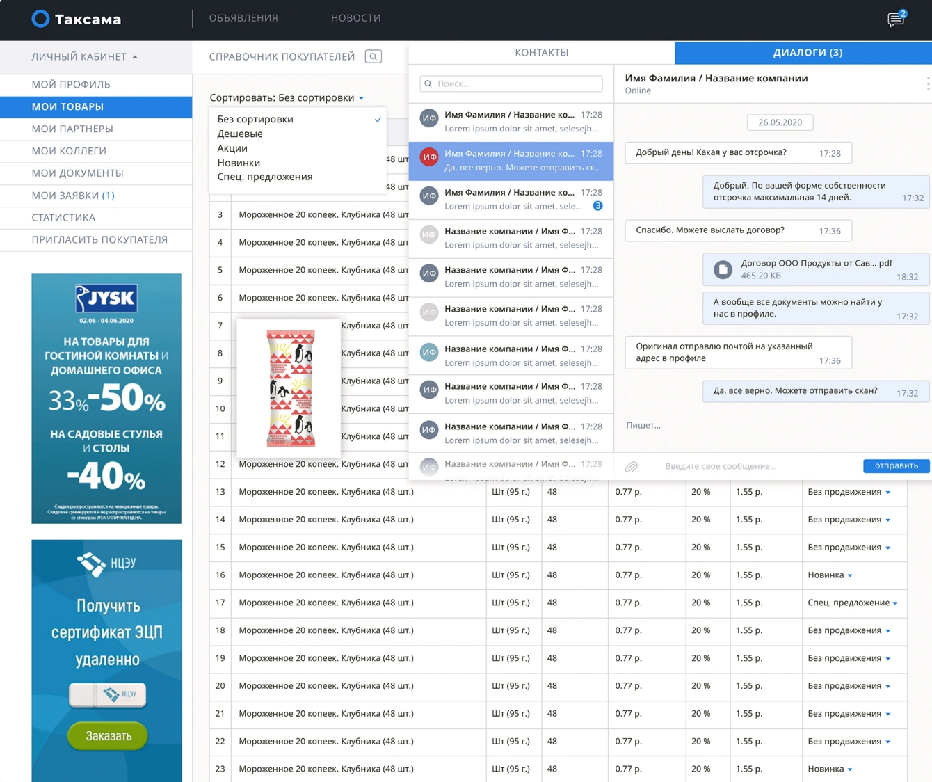
Task: Click the teal ИФ avatar in dialog list
Action: (429, 353)
